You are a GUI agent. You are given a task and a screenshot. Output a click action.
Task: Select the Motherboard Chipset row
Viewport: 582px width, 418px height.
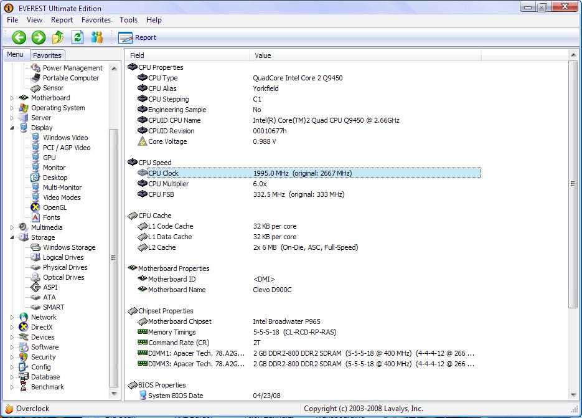179,321
